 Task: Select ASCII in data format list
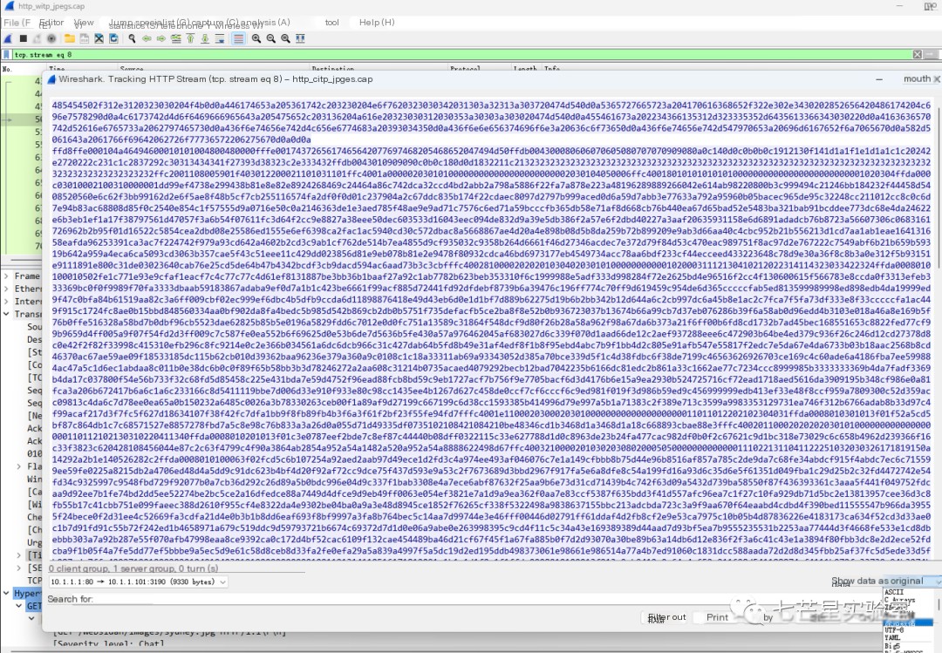coord(894,592)
